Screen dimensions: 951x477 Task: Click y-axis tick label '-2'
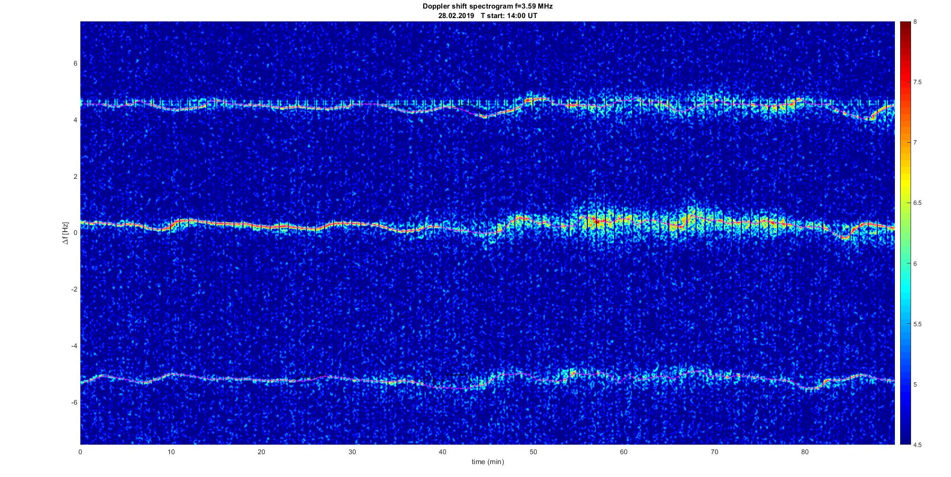click(74, 290)
